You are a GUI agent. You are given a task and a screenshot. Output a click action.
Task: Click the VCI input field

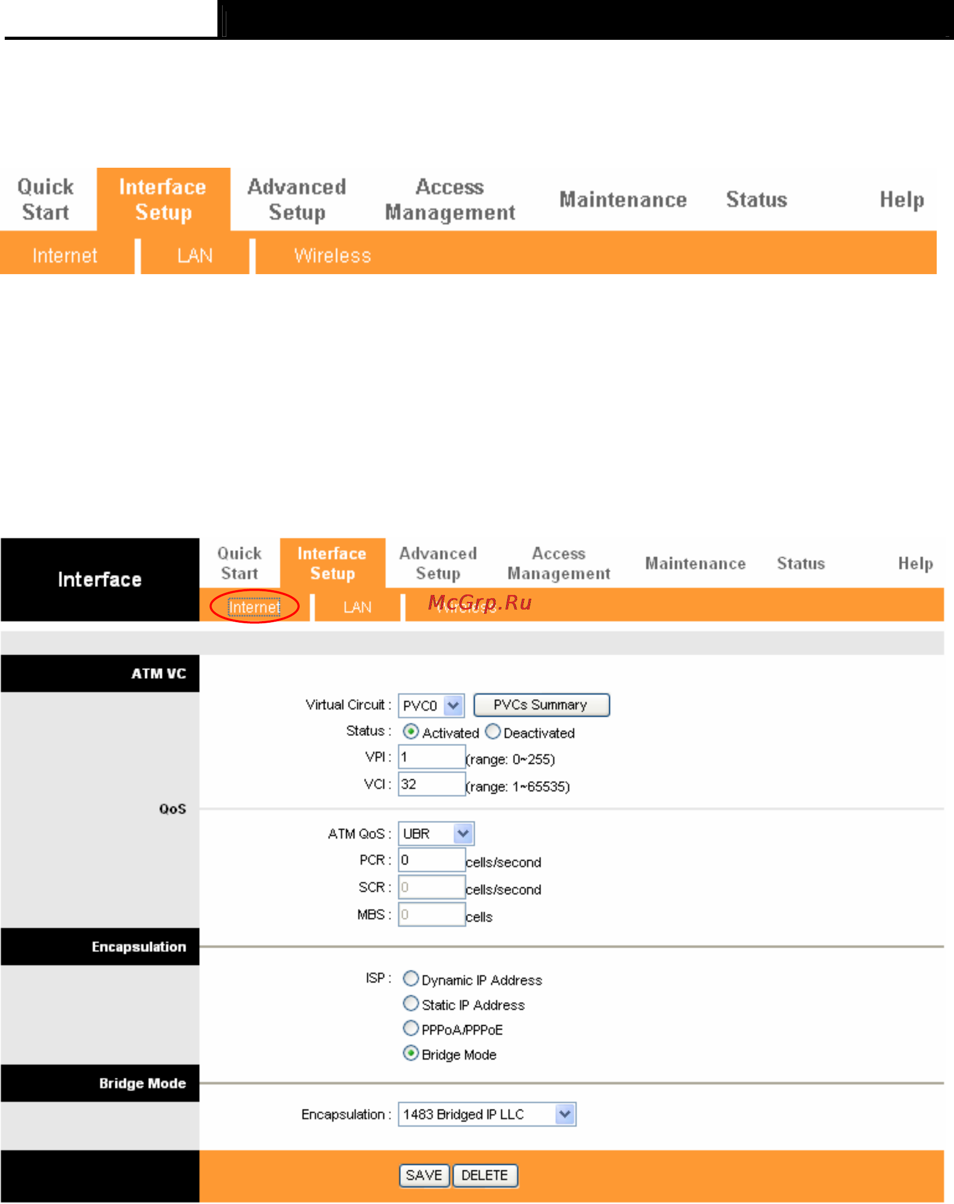coord(432,784)
